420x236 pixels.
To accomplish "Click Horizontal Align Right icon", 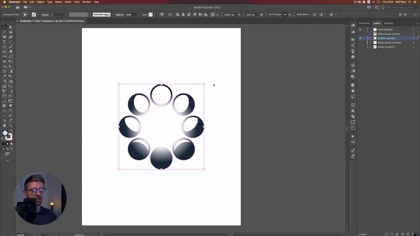I will pos(189,14).
